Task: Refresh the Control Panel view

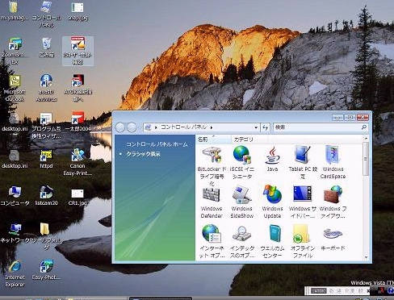Action: point(265,127)
